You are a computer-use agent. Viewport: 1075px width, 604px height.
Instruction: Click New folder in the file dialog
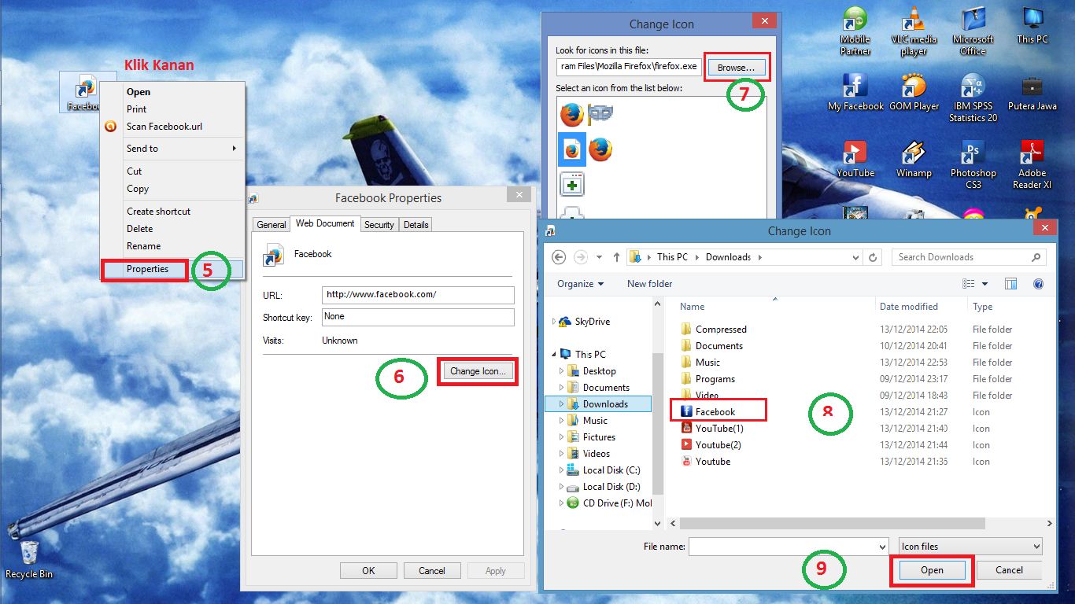[x=649, y=284]
